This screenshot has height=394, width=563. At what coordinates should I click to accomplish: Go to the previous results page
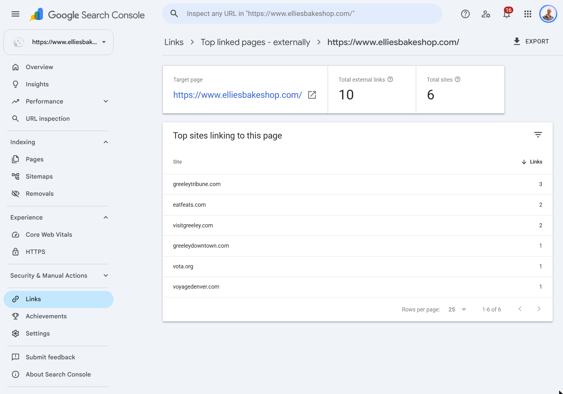click(x=520, y=309)
